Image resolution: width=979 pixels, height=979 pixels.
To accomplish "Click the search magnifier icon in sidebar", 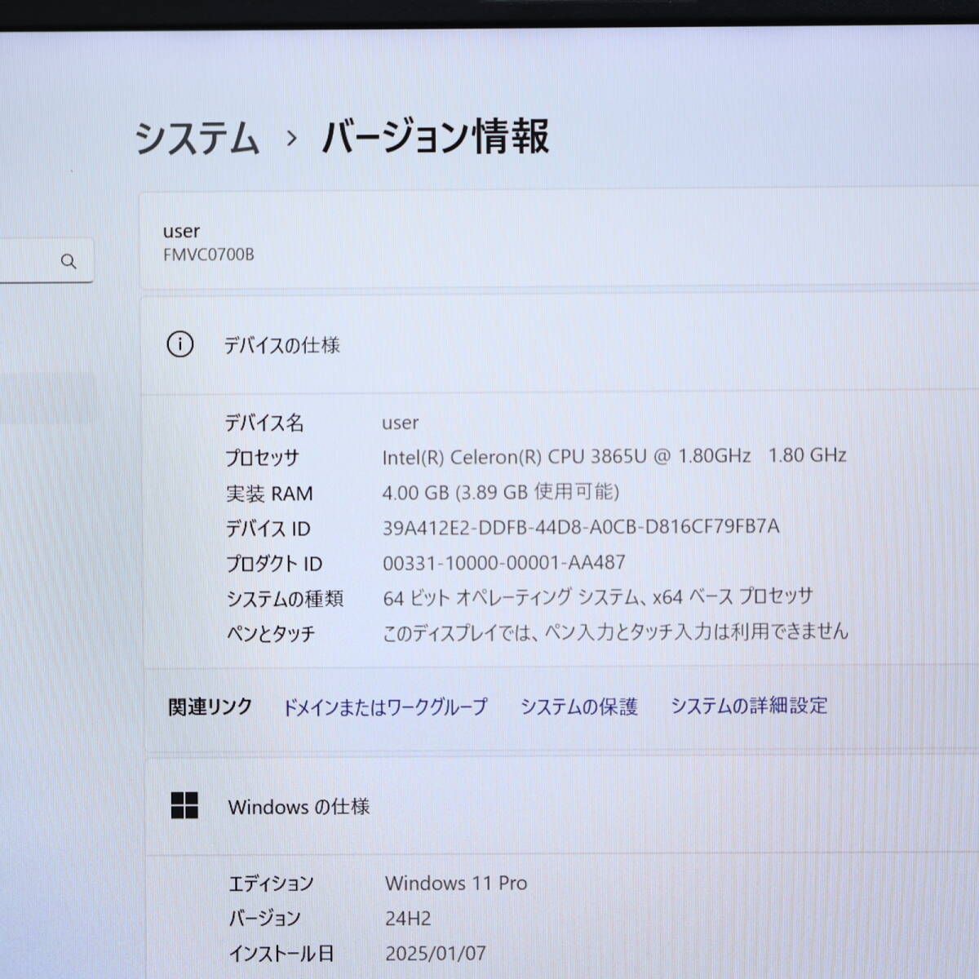I will coord(69,261).
